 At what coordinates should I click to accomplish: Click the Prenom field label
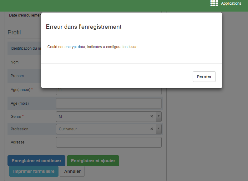[x=17, y=76]
